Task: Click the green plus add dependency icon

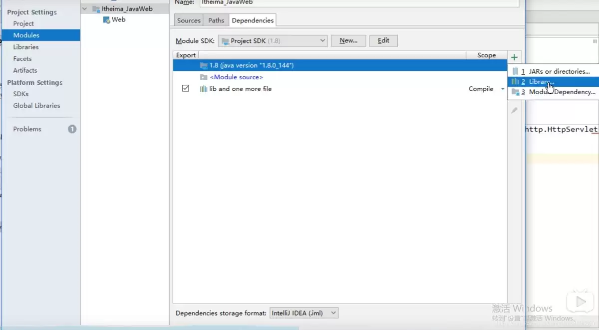Action: pyautogui.click(x=514, y=57)
